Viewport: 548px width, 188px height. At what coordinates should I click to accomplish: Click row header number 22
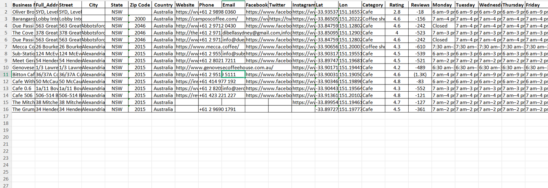(x=5, y=151)
